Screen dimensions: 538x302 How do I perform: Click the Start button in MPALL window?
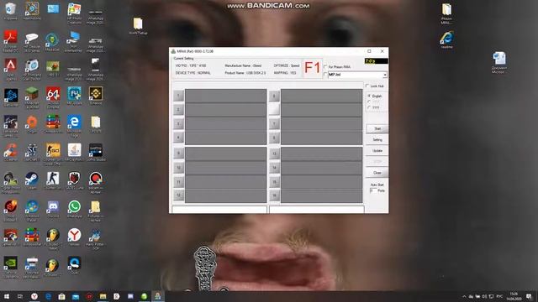pyautogui.click(x=377, y=128)
